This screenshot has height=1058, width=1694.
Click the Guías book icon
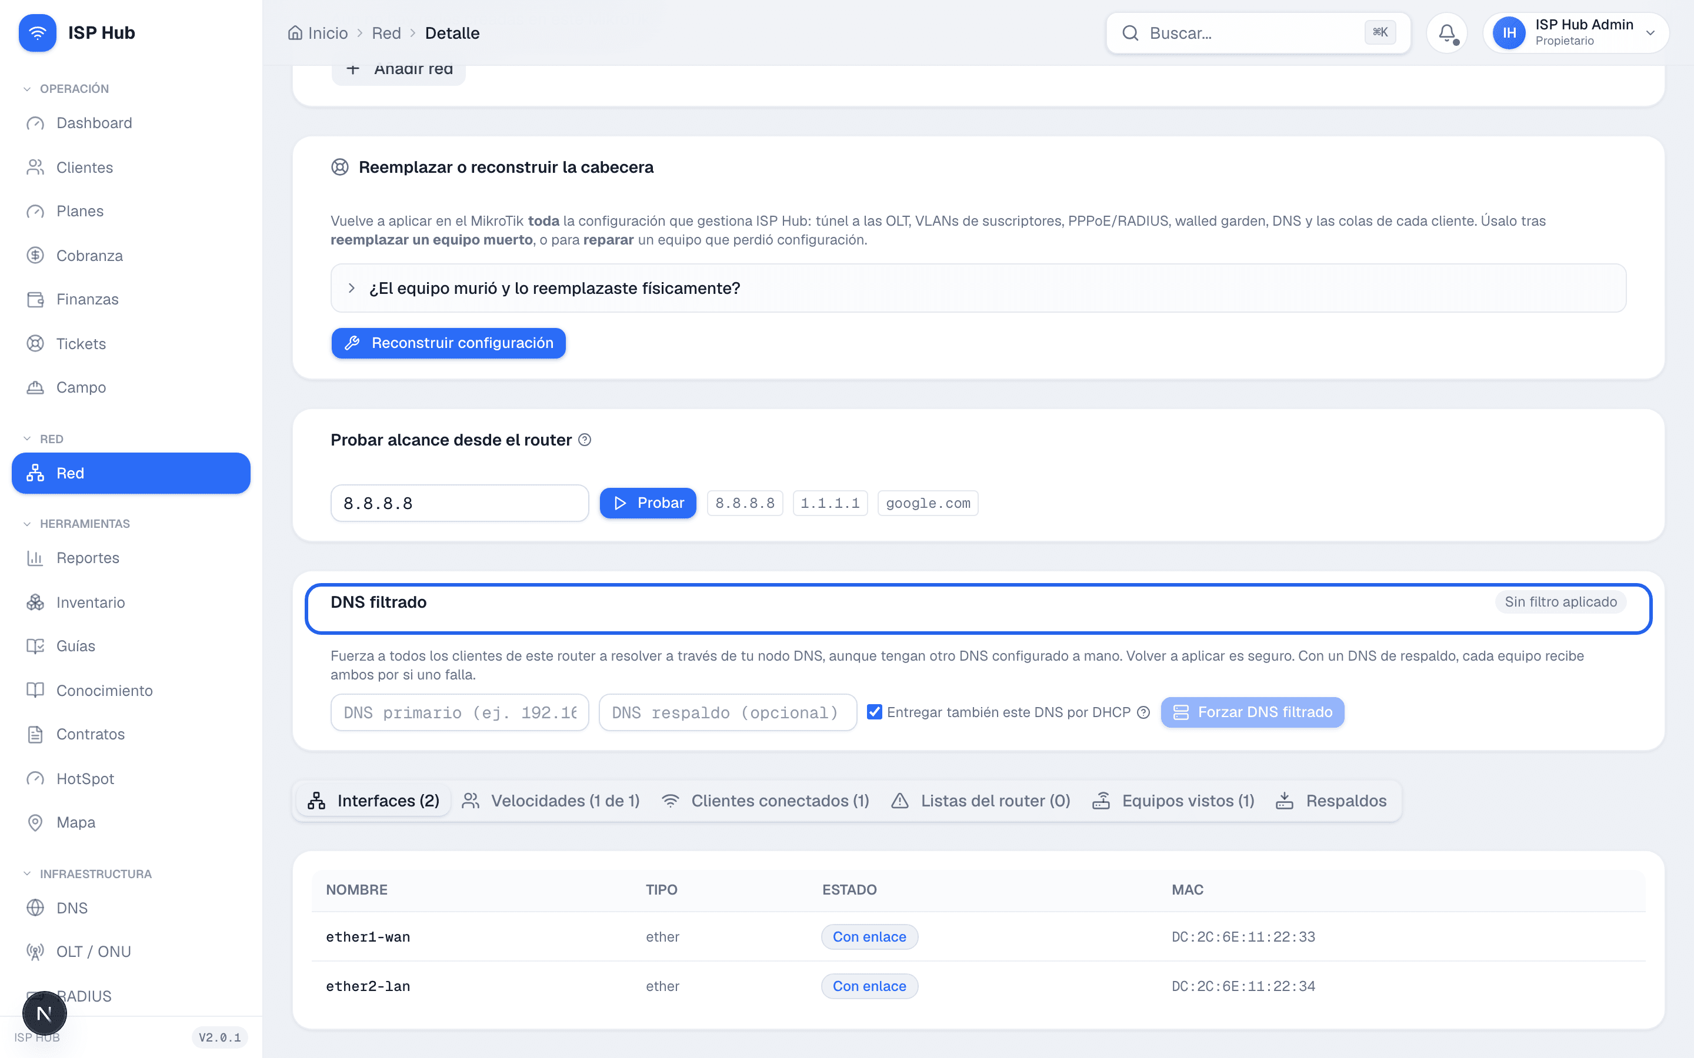pyautogui.click(x=35, y=646)
